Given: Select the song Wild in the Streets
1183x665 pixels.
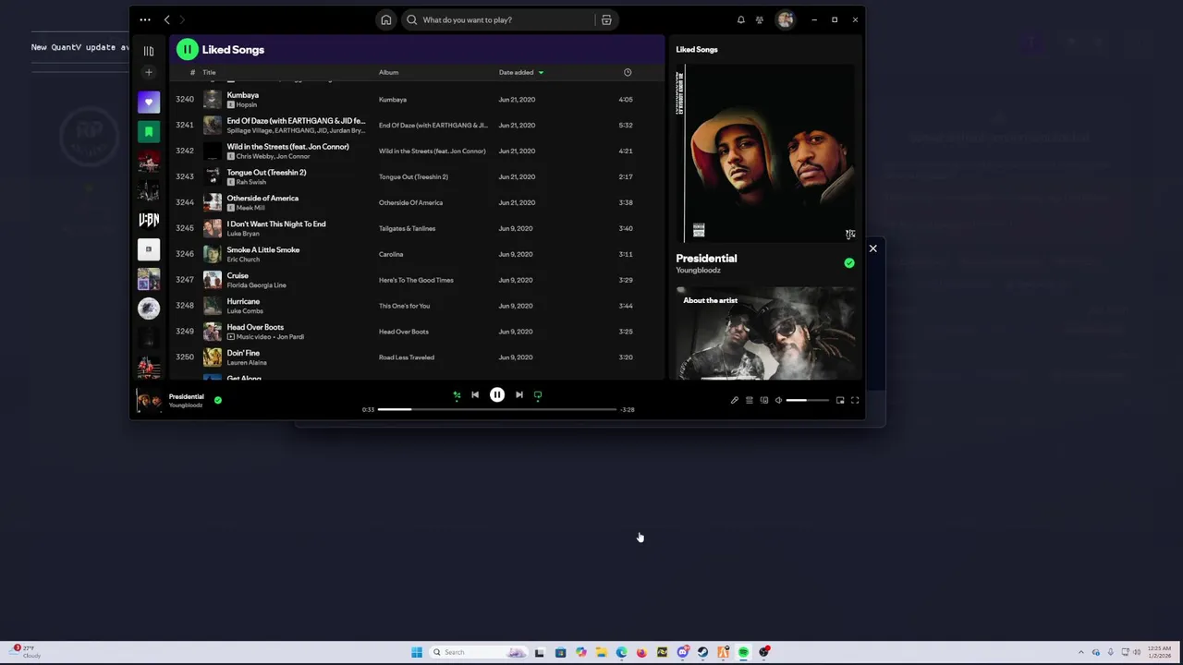Looking at the screenshot, I should click(288, 147).
